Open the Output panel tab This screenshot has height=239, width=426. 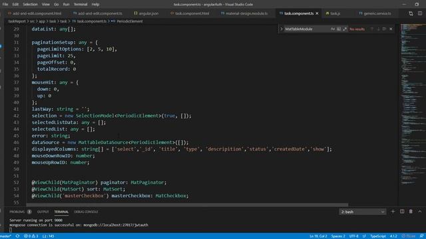pos(43,212)
